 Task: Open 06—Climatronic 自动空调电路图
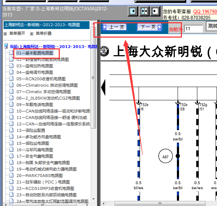point(47,85)
